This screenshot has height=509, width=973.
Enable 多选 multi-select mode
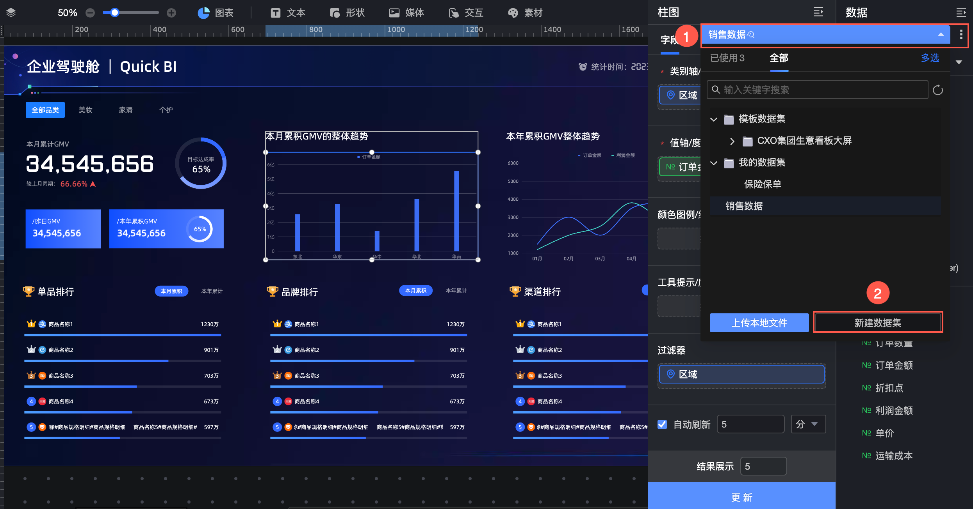pyautogui.click(x=930, y=58)
